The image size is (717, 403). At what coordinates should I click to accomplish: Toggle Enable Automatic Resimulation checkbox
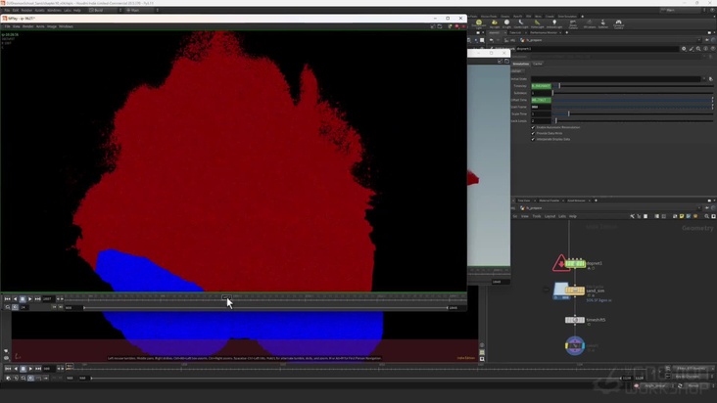pos(533,127)
